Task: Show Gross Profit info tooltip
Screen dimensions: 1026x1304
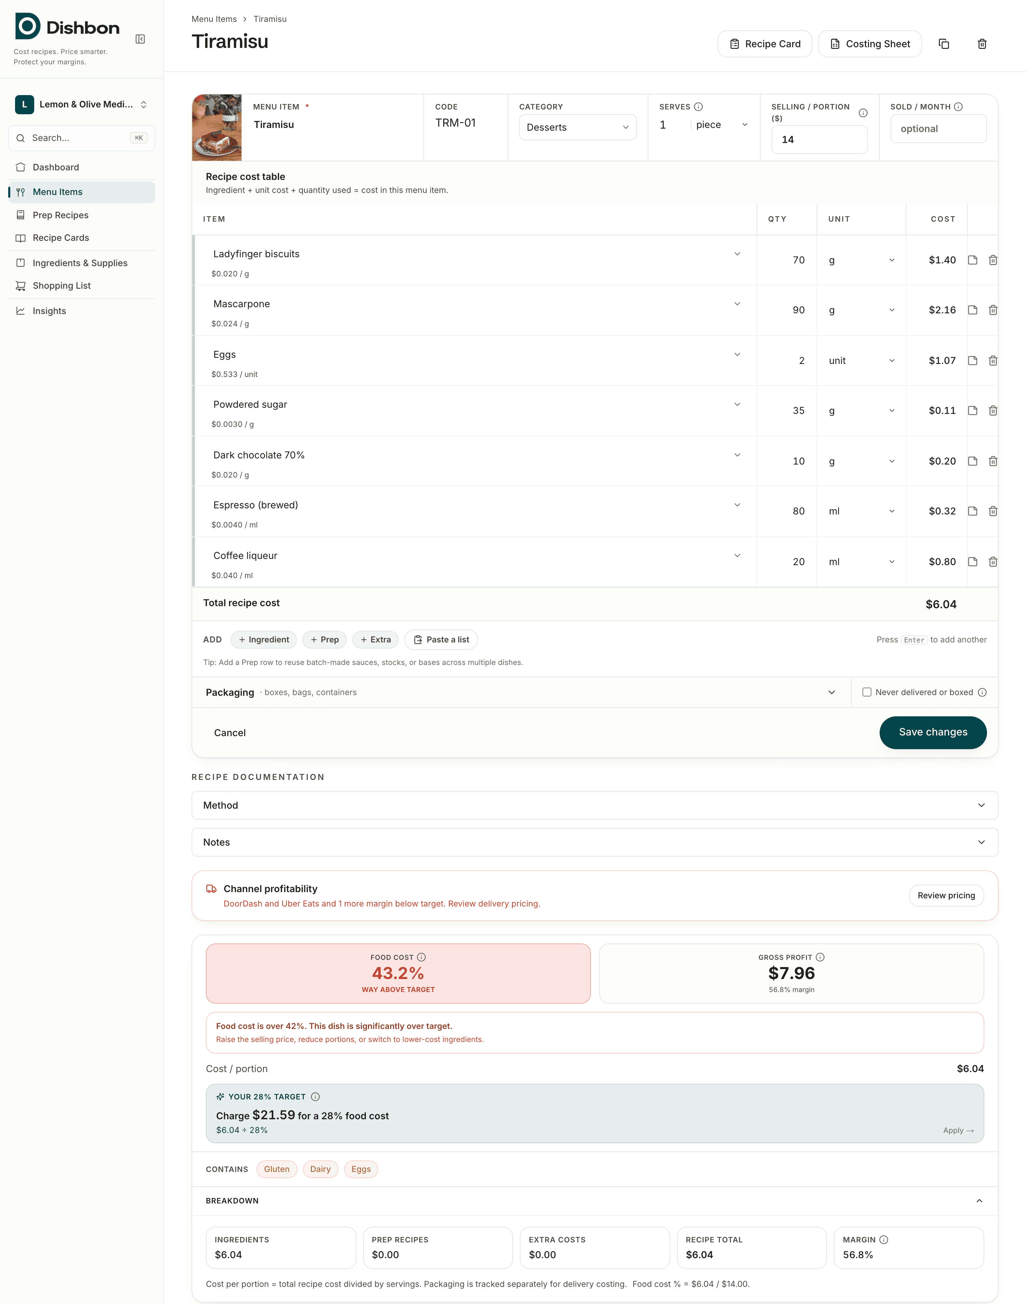Action: click(x=820, y=957)
